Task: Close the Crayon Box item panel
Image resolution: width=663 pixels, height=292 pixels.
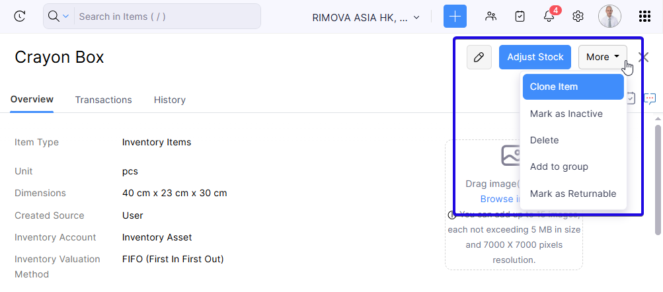Action: [643, 57]
